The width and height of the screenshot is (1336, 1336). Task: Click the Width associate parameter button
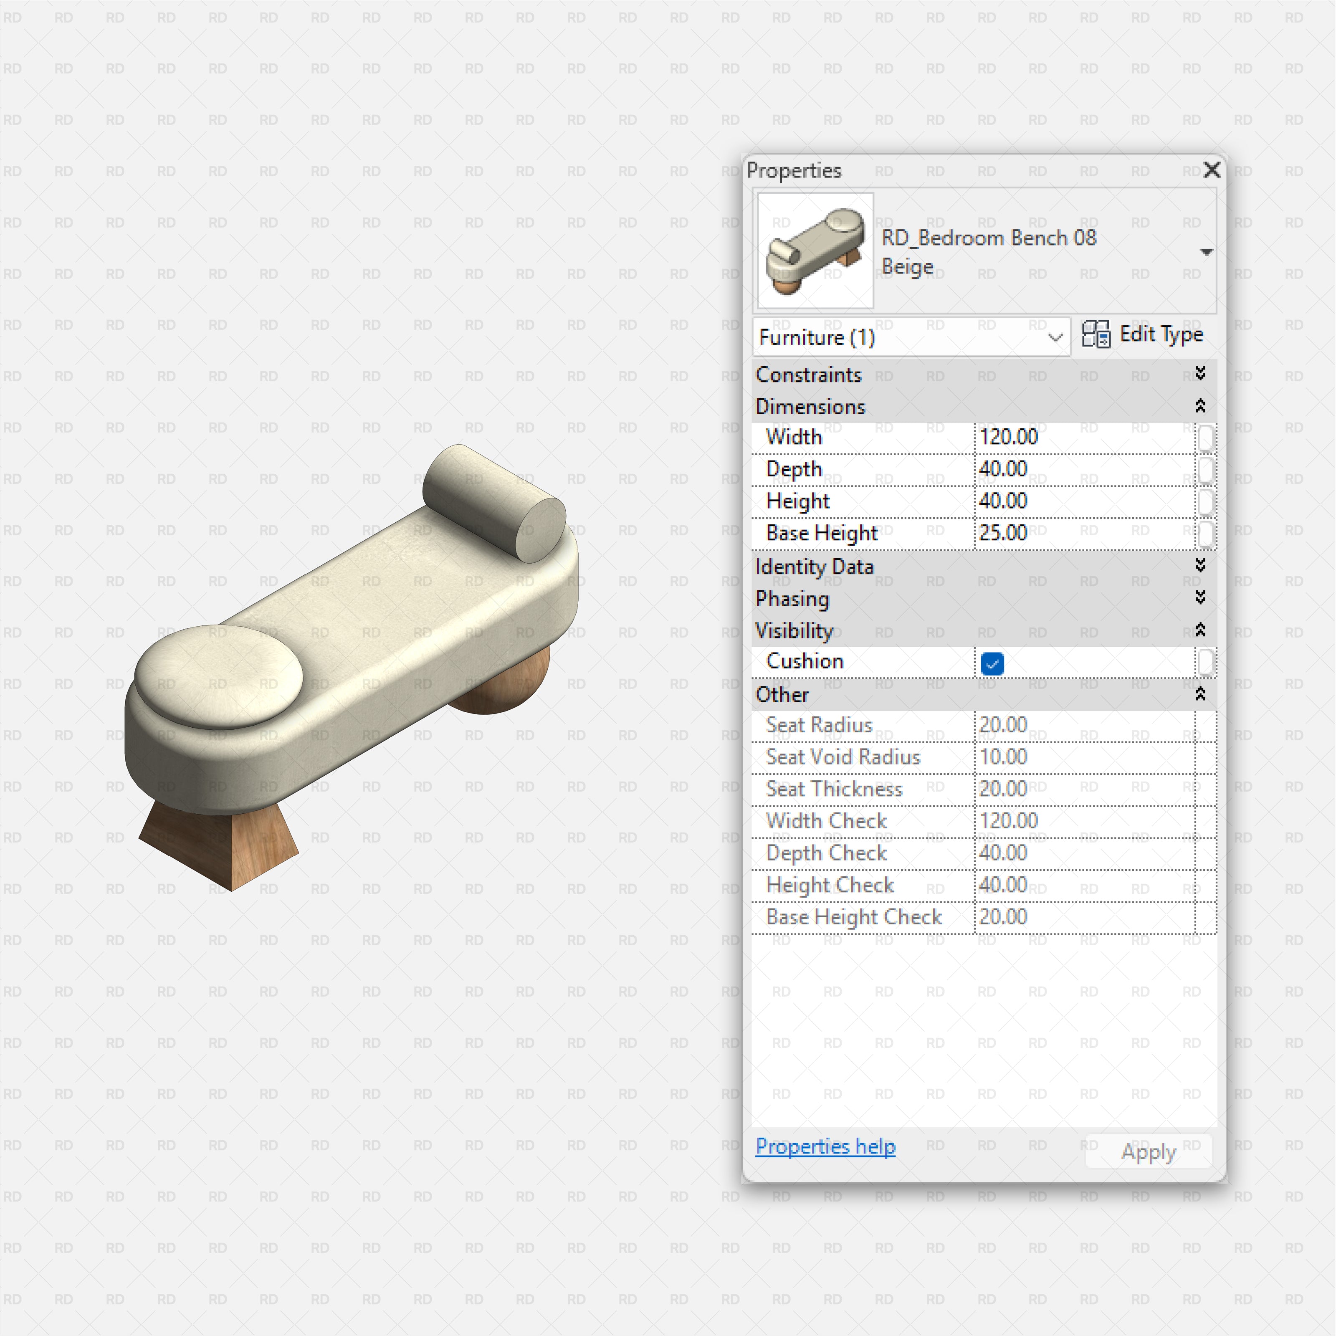[x=1205, y=438]
